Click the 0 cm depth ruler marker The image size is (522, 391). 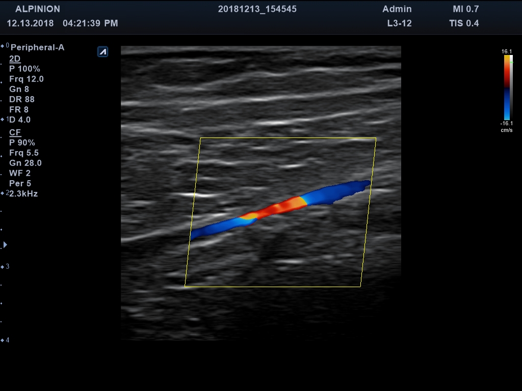5,46
